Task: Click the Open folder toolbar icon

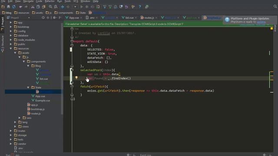Action: point(3,7)
